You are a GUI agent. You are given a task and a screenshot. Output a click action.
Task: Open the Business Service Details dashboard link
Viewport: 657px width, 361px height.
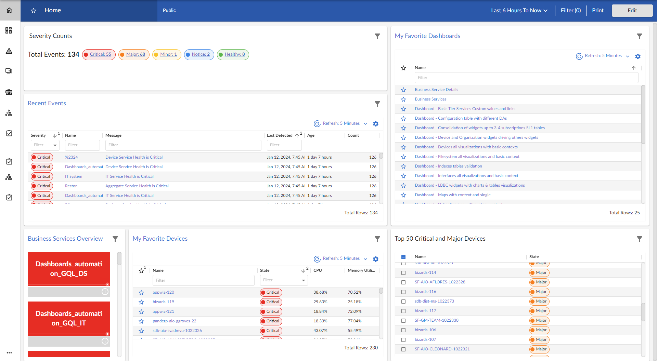(436, 90)
